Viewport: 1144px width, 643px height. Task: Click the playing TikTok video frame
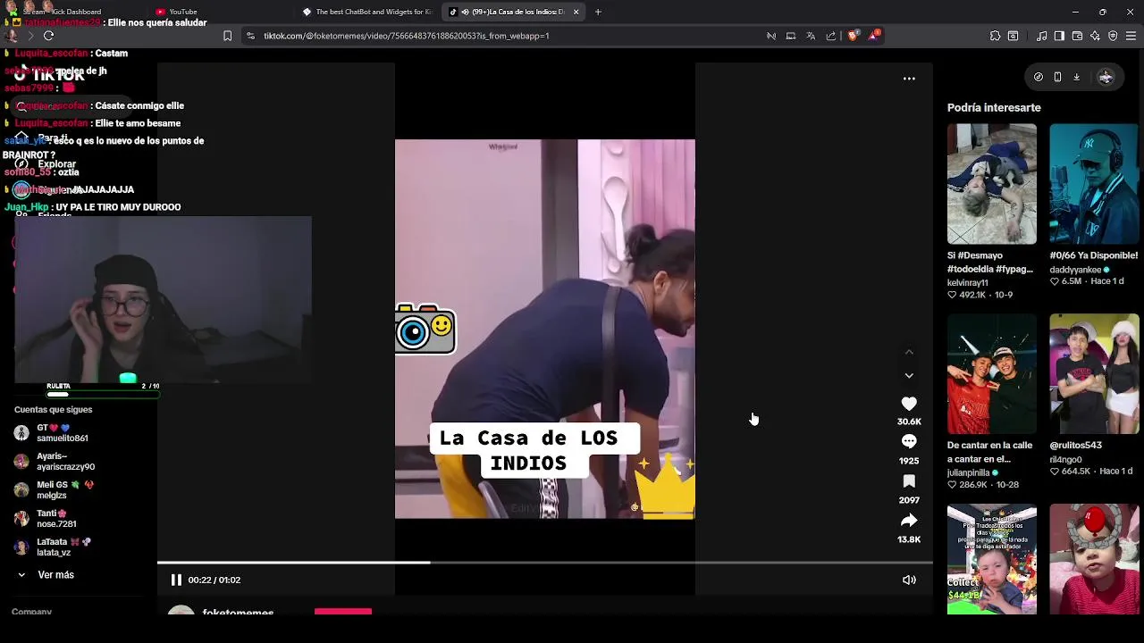point(545,329)
